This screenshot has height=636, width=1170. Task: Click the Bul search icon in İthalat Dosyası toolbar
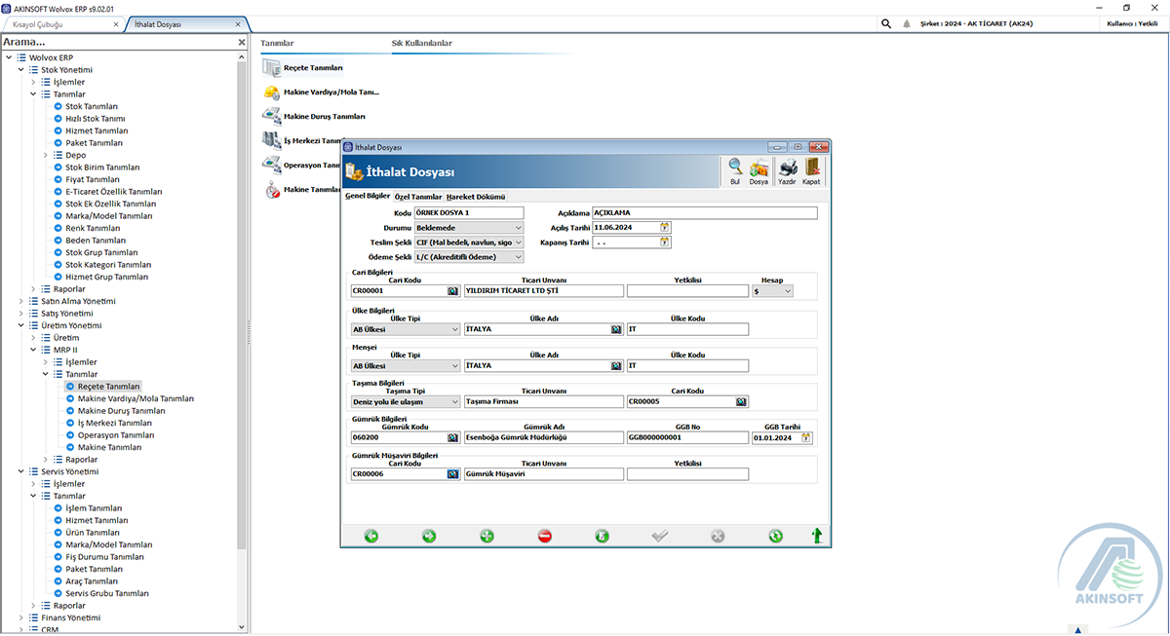click(734, 166)
